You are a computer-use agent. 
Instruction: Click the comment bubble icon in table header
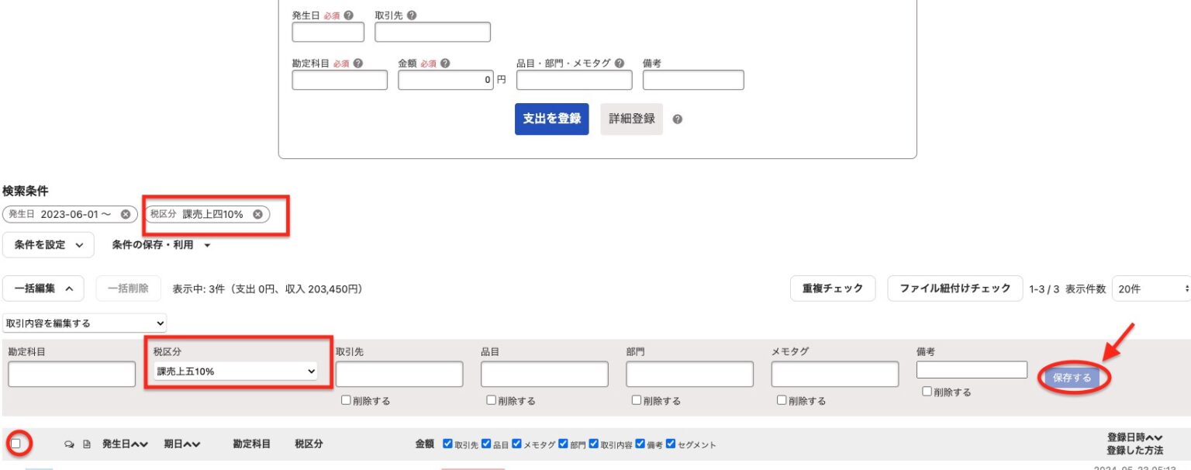pyautogui.click(x=69, y=444)
